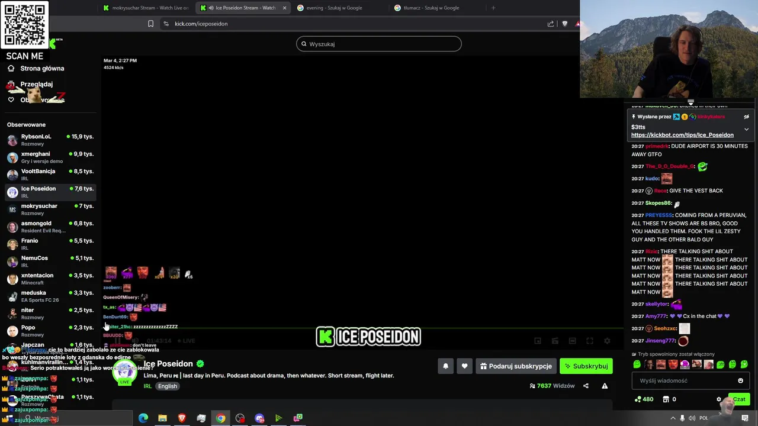Click the Kick search field Wyszukaj
Screen dimensions: 758x426
(379, 44)
